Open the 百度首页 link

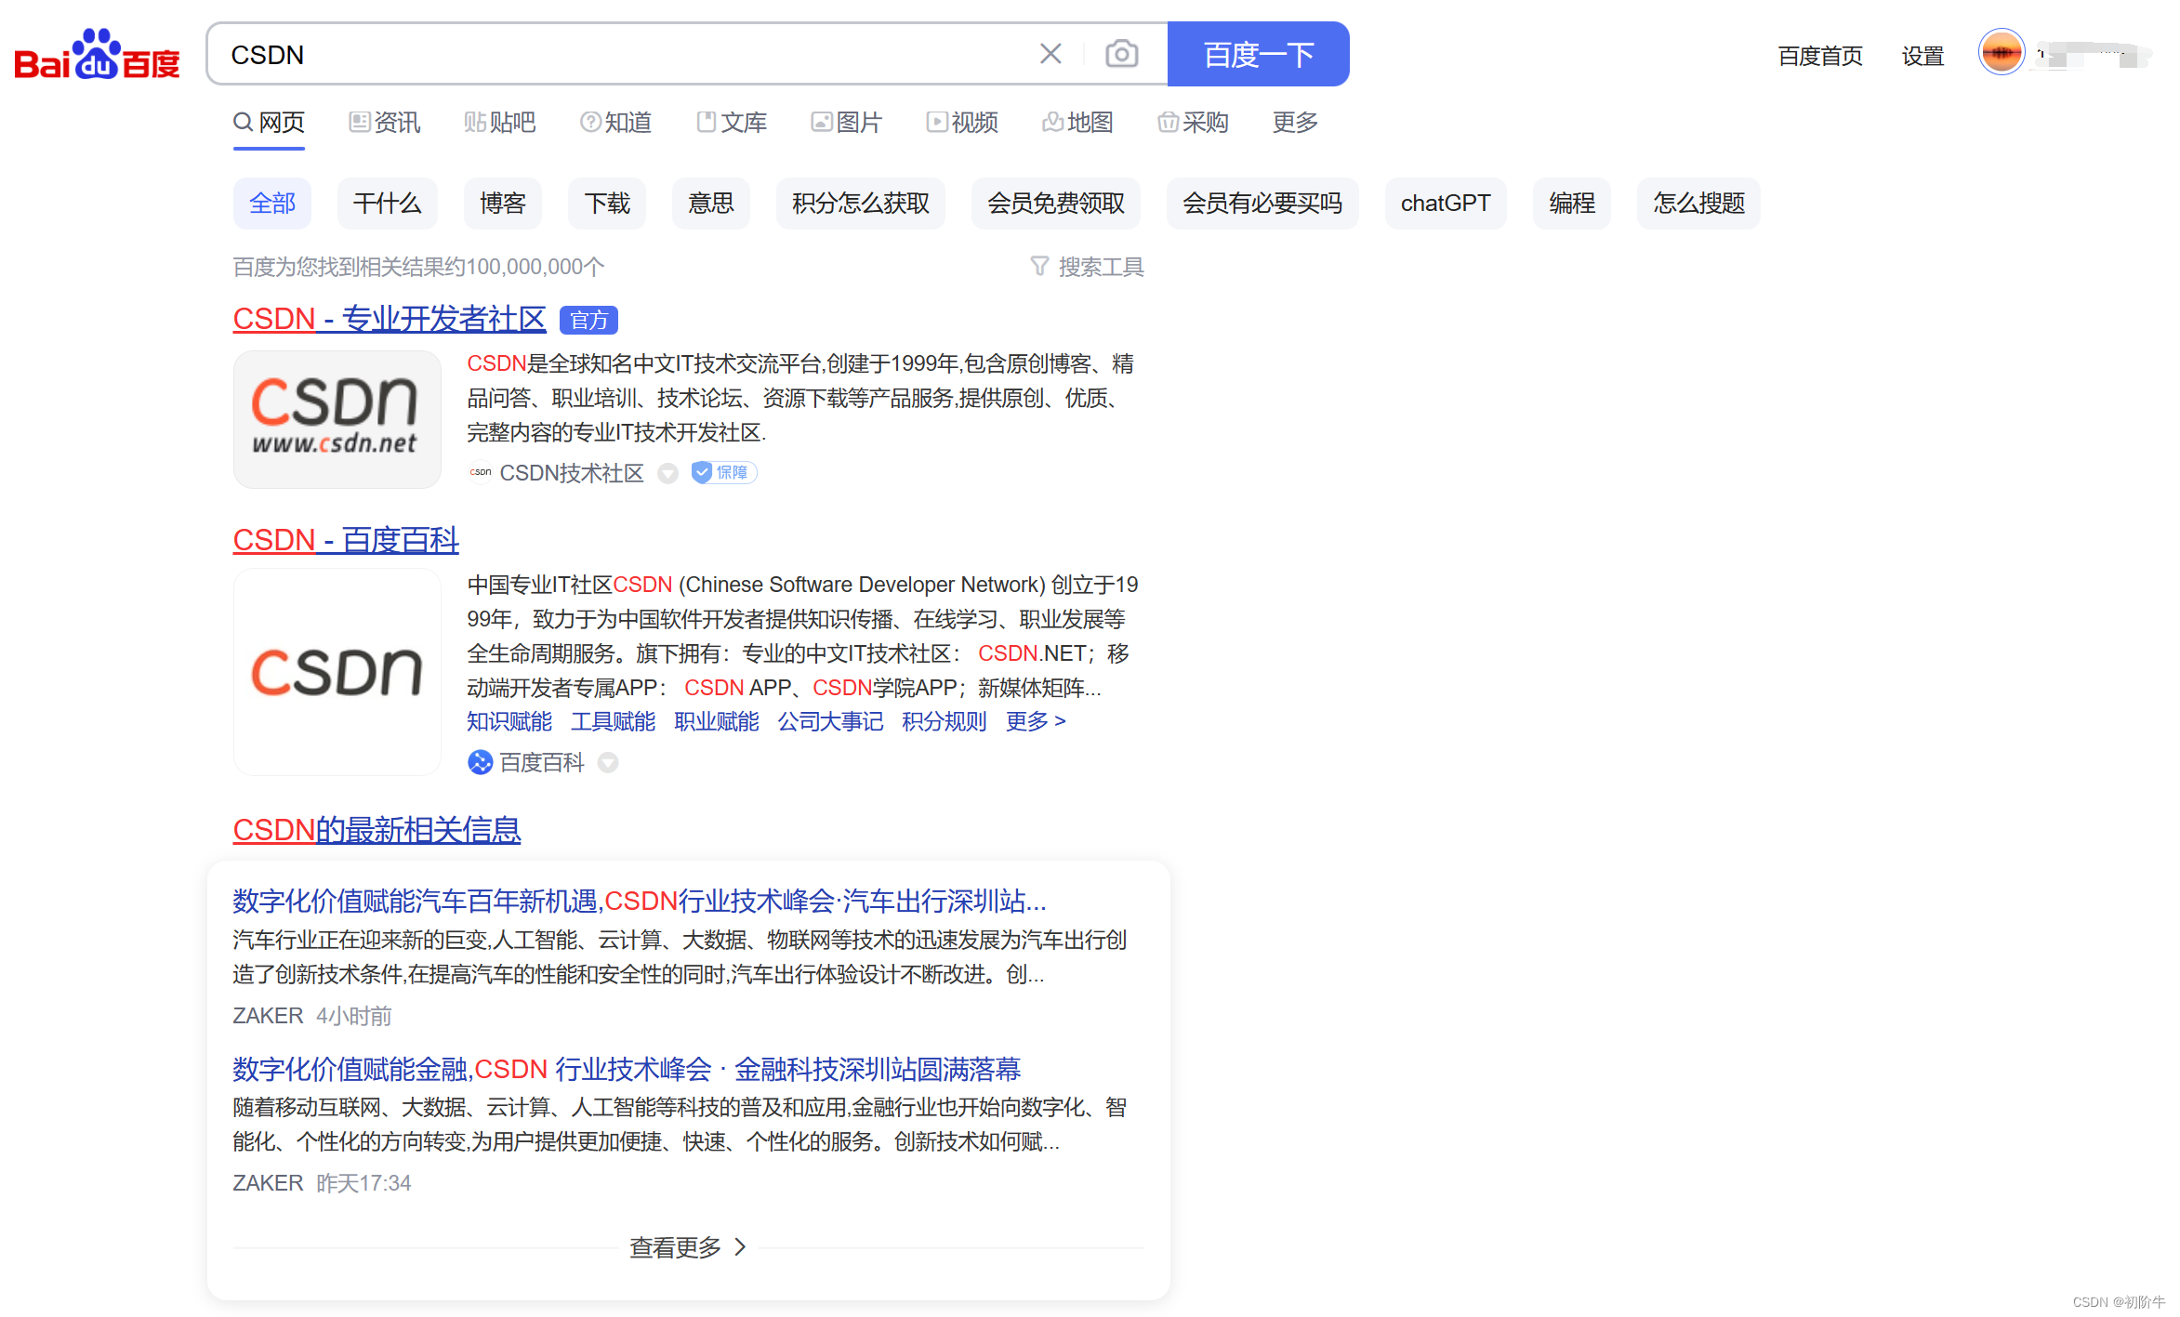coord(1820,57)
